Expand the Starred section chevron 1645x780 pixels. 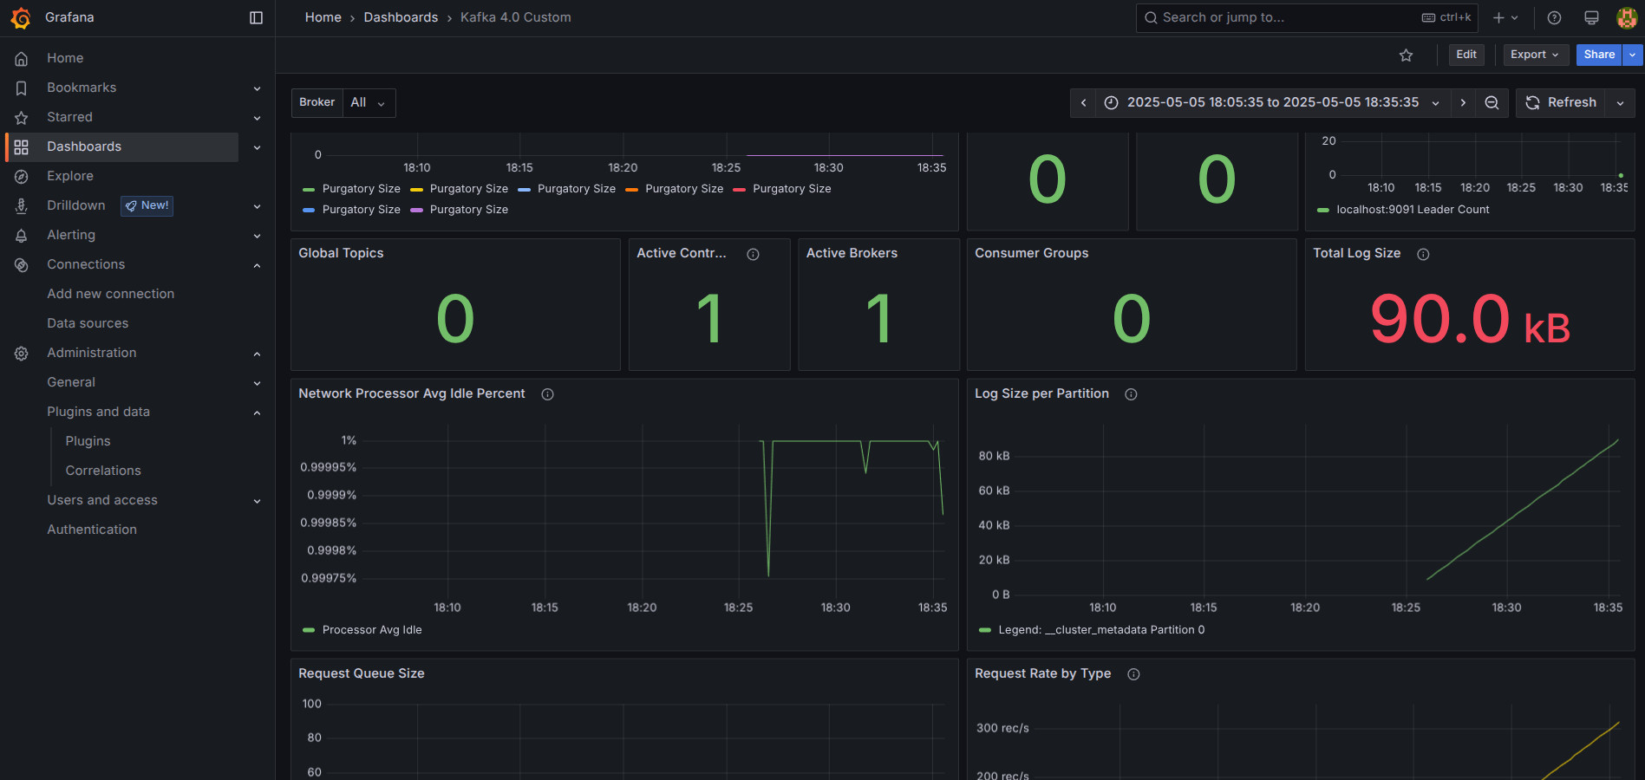[x=257, y=118]
